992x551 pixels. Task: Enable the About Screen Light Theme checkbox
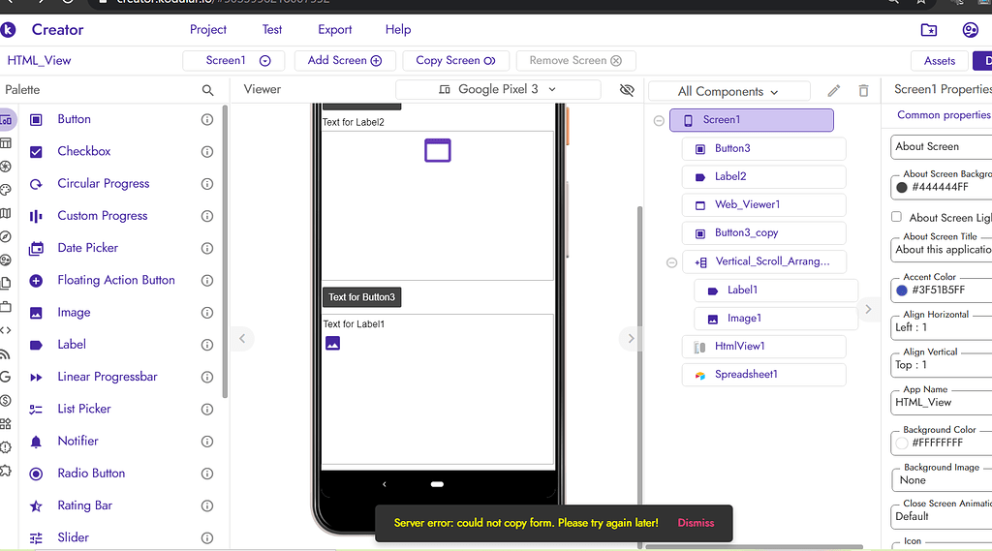896,217
